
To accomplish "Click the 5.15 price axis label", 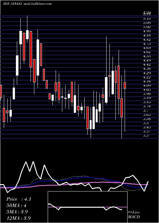I will [147, 18].
